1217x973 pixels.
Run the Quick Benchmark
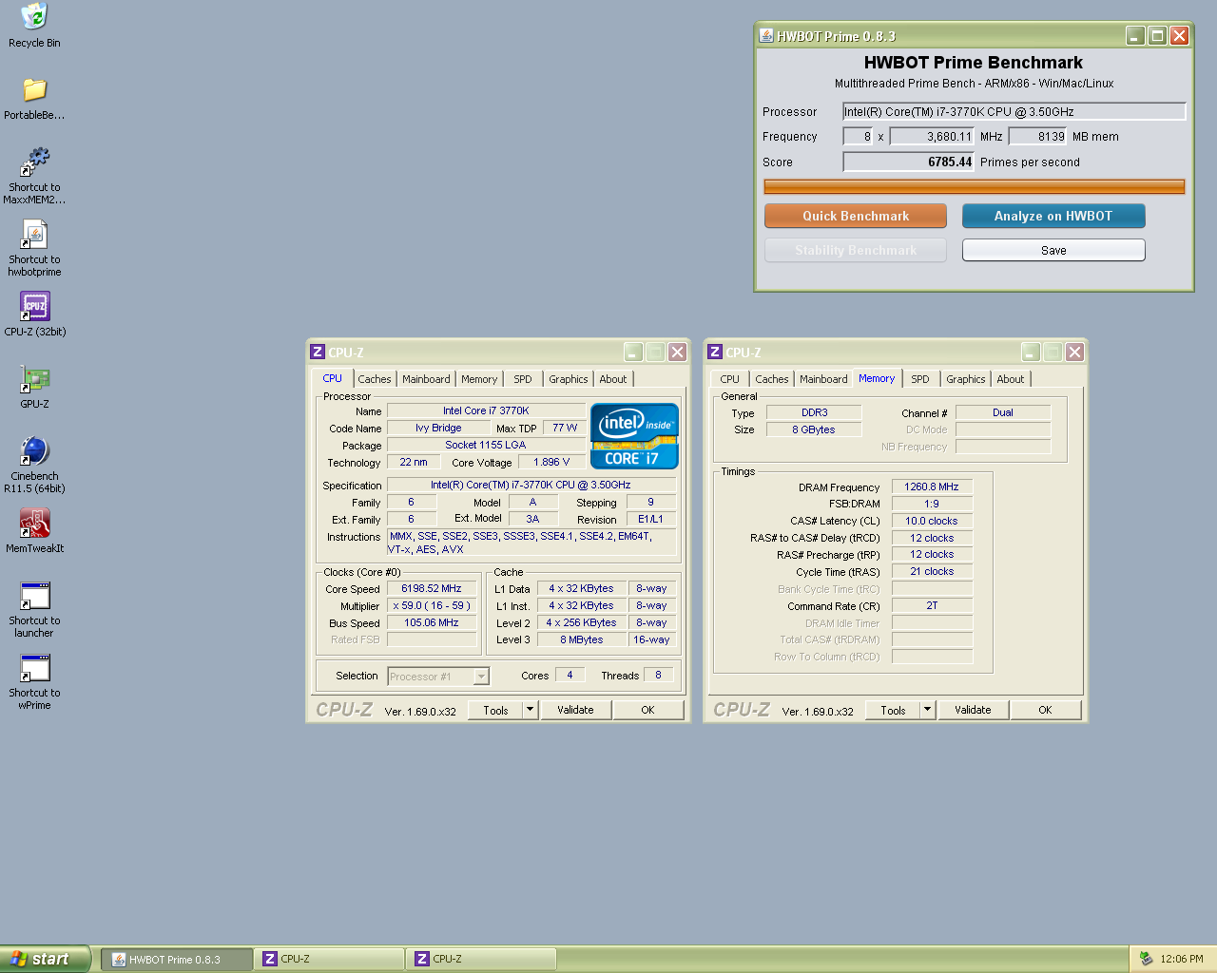point(856,216)
